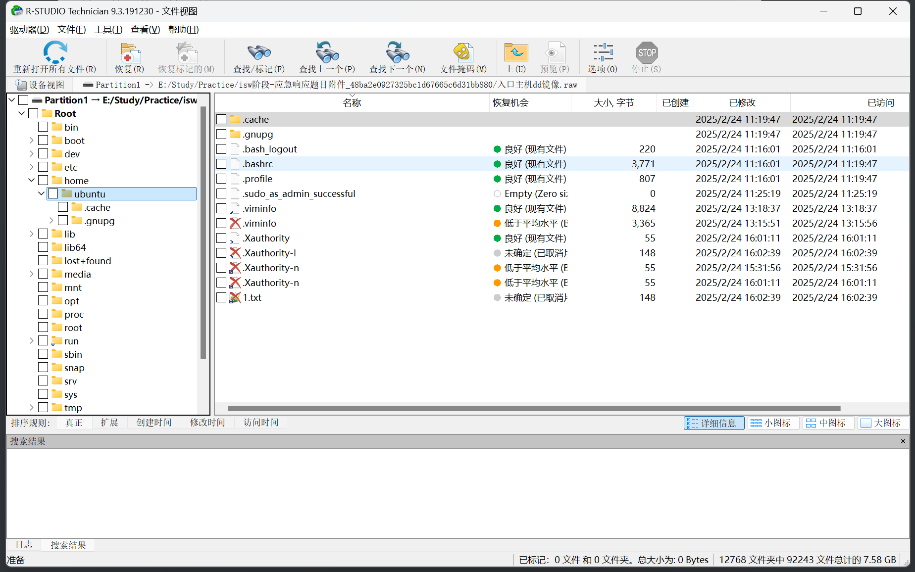Click the R-Studio application icon in title bar
This screenshot has height=572, width=915.
coord(17,11)
